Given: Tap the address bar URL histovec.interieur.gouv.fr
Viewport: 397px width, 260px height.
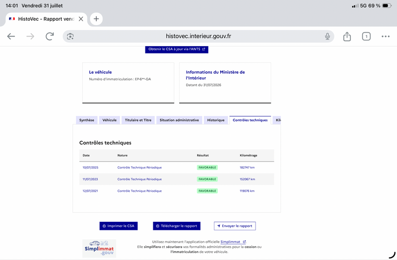Looking at the screenshot, I should pyautogui.click(x=198, y=36).
